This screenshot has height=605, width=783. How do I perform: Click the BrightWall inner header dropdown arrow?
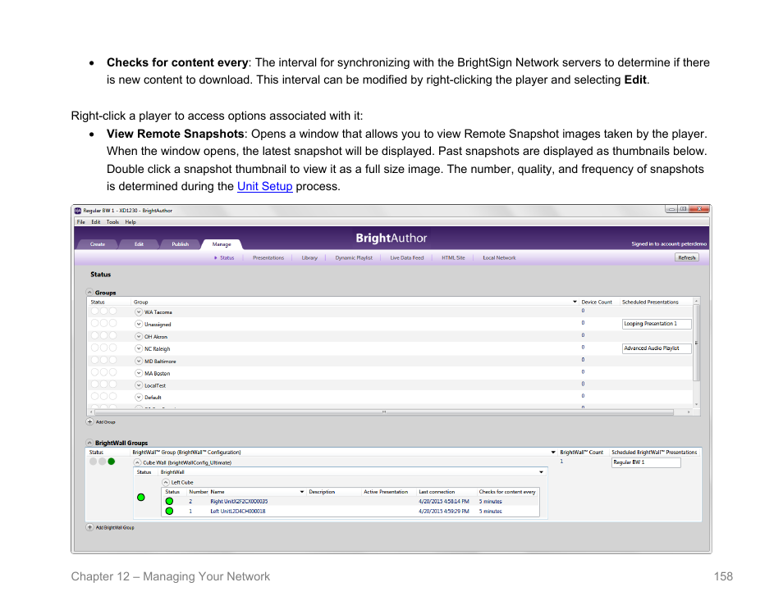click(x=542, y=472)
